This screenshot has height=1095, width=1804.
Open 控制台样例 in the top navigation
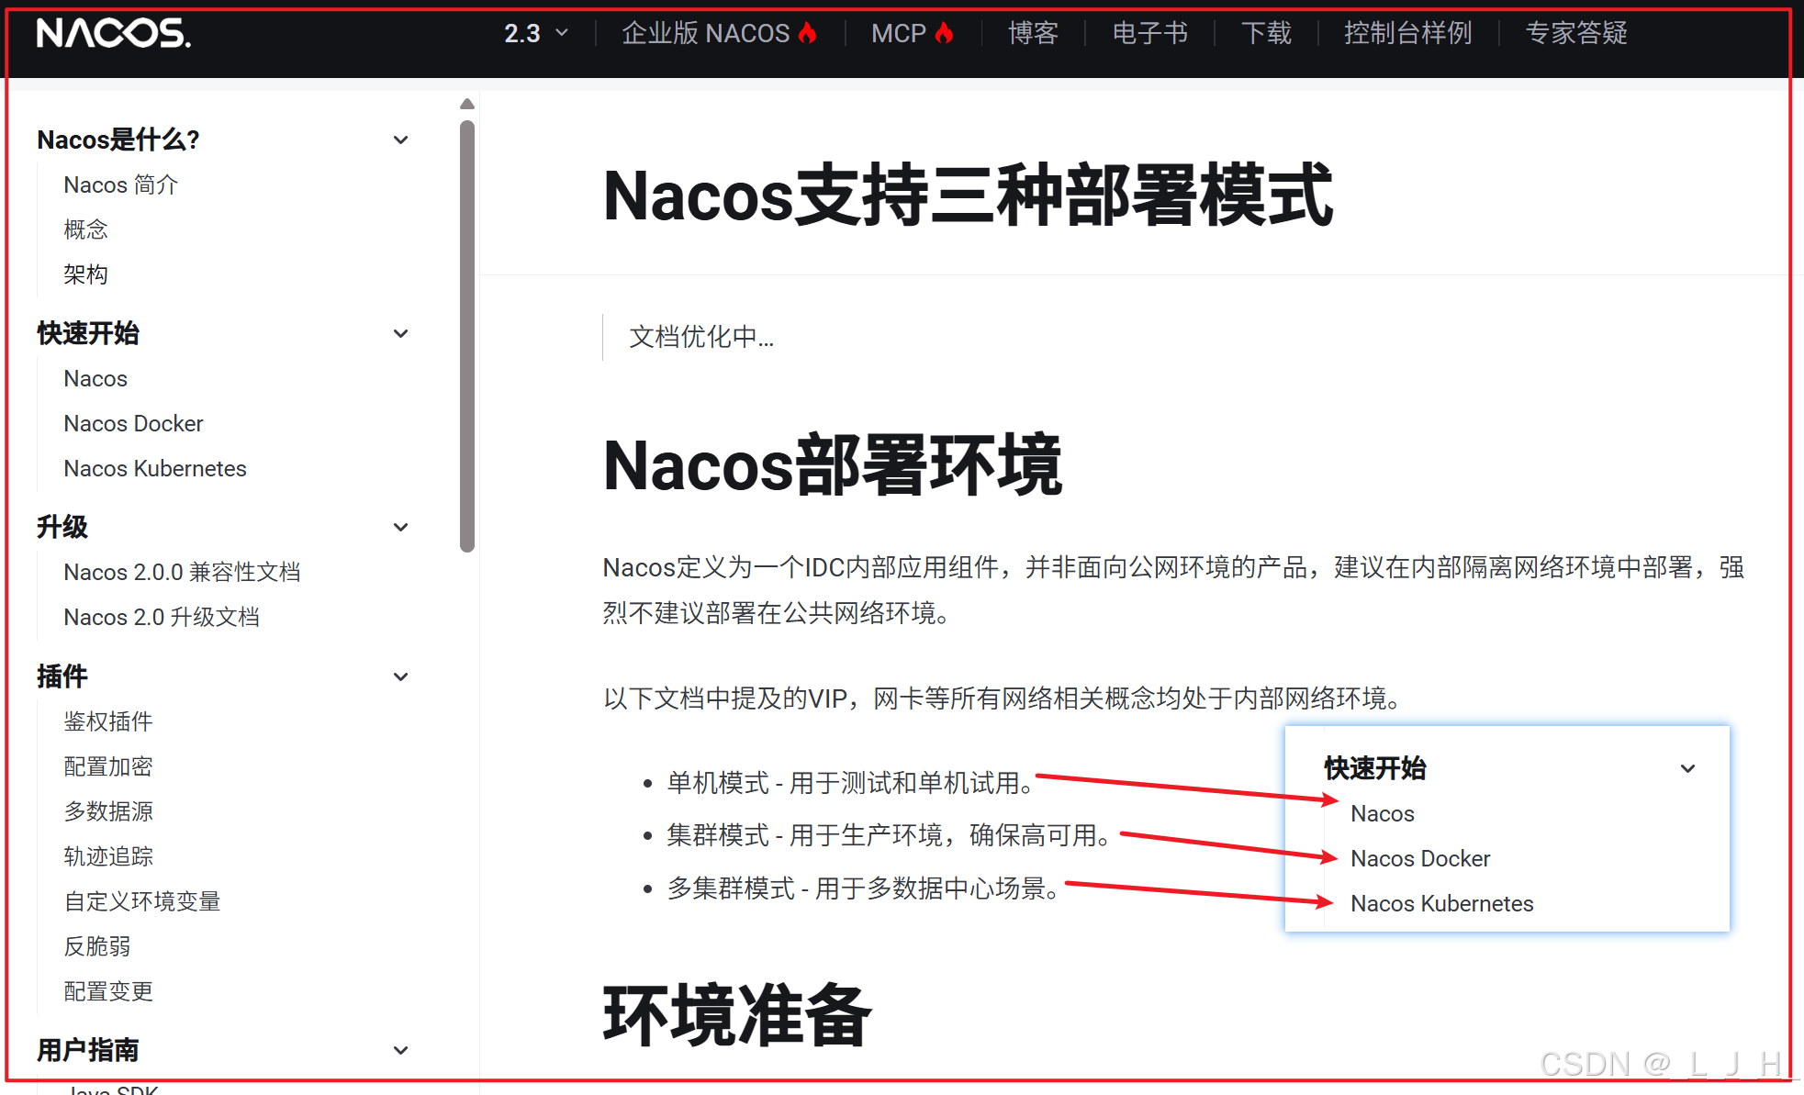[1407, 33]
